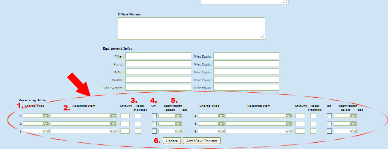This screenshot has height=149, width=388.
Task: Toggle the On checkbox for row 5
Action: pyautogui.click(x=329, y=124)
